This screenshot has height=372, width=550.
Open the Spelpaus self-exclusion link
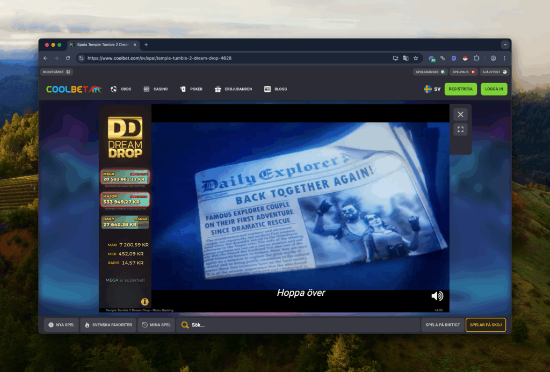point(464,72)
